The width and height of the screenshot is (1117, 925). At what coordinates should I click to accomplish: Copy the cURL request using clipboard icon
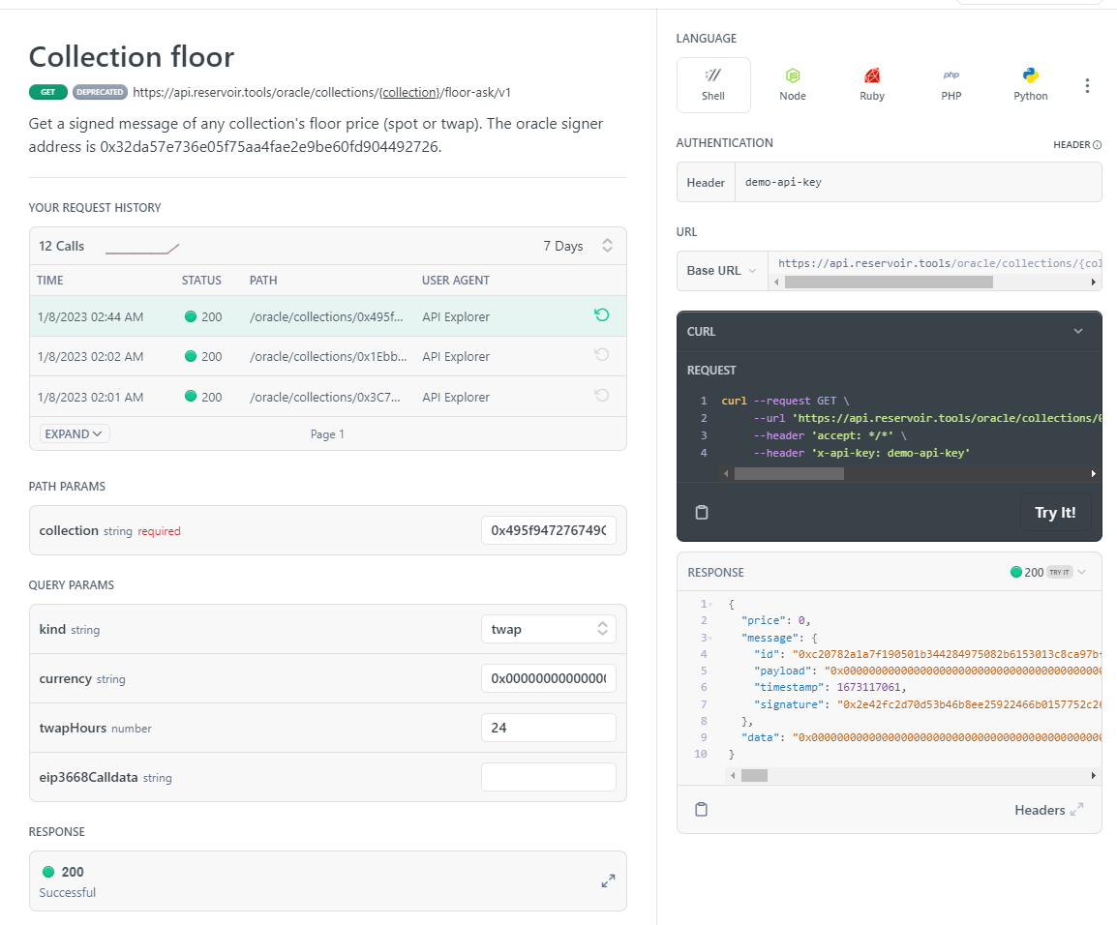click(x=701, y=512)
